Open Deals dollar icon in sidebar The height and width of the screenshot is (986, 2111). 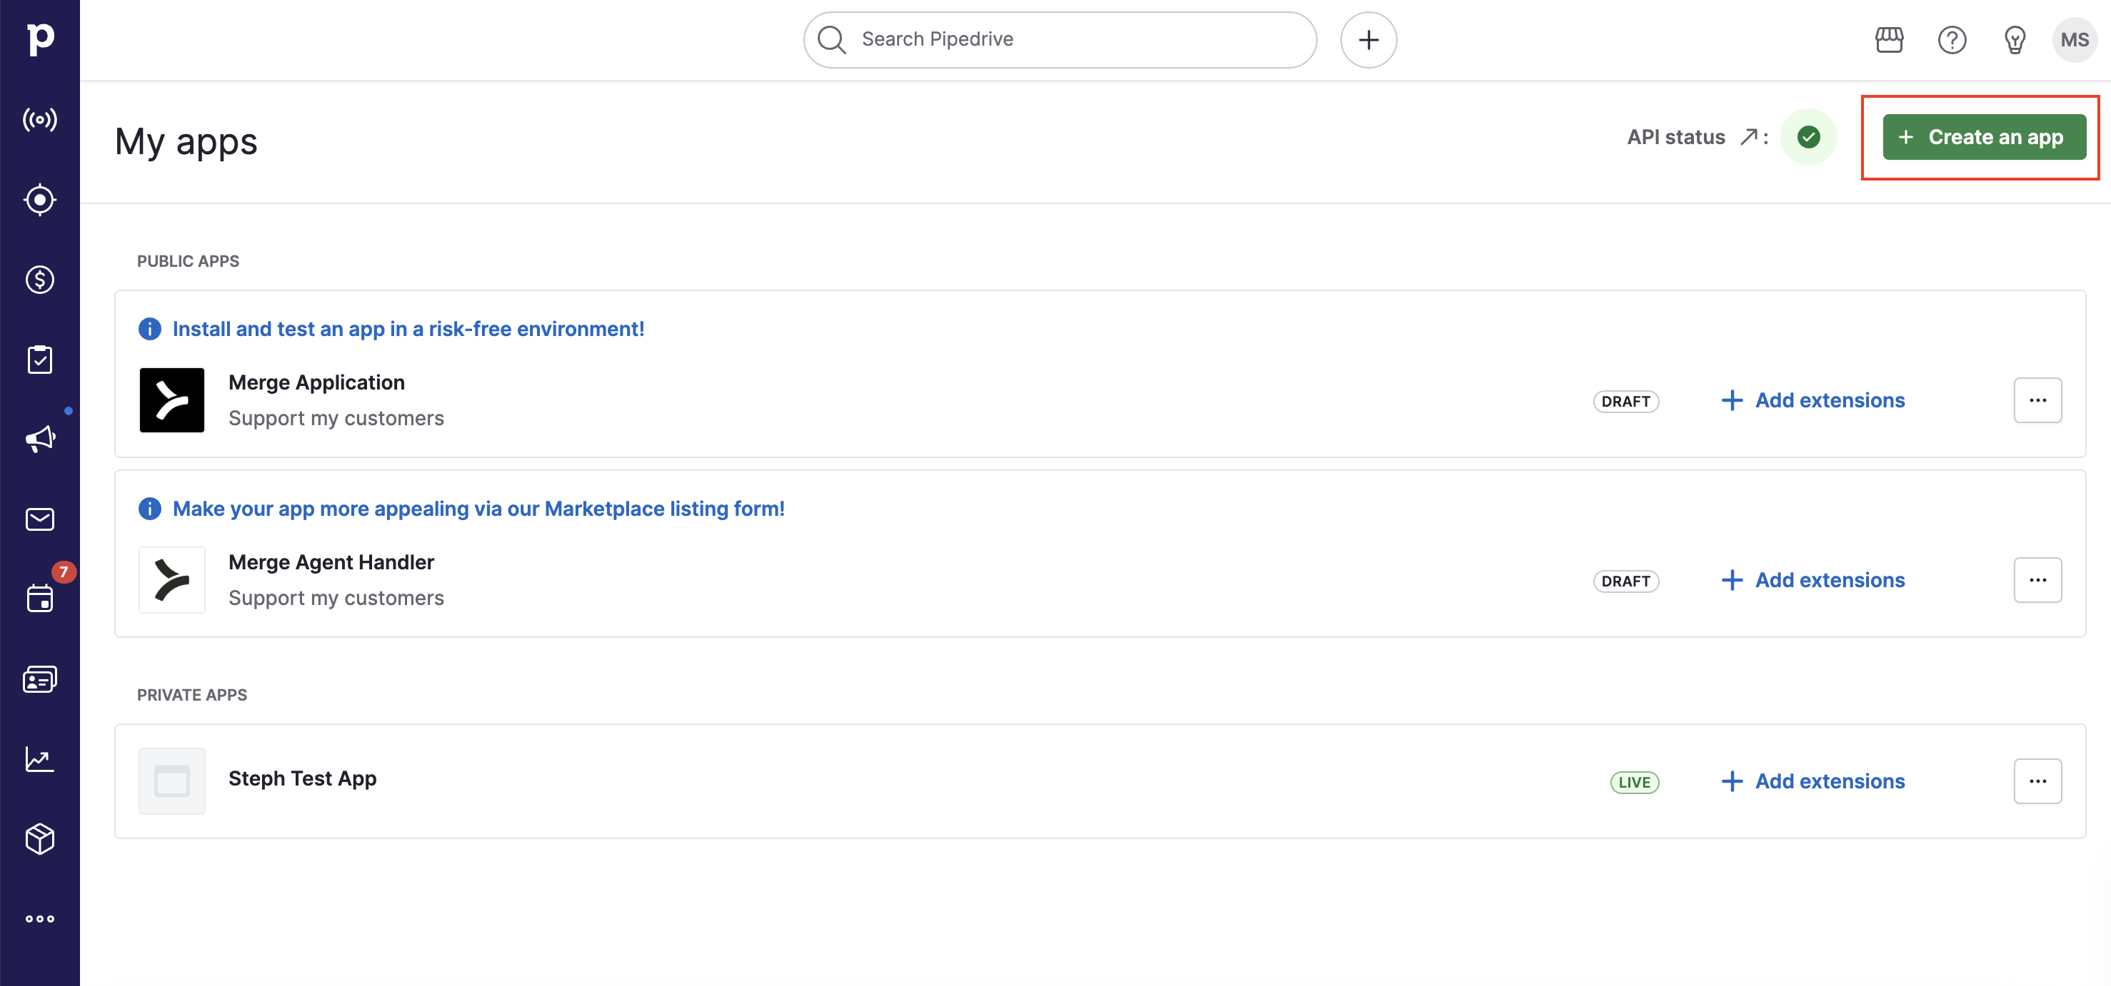click(39, 280)
